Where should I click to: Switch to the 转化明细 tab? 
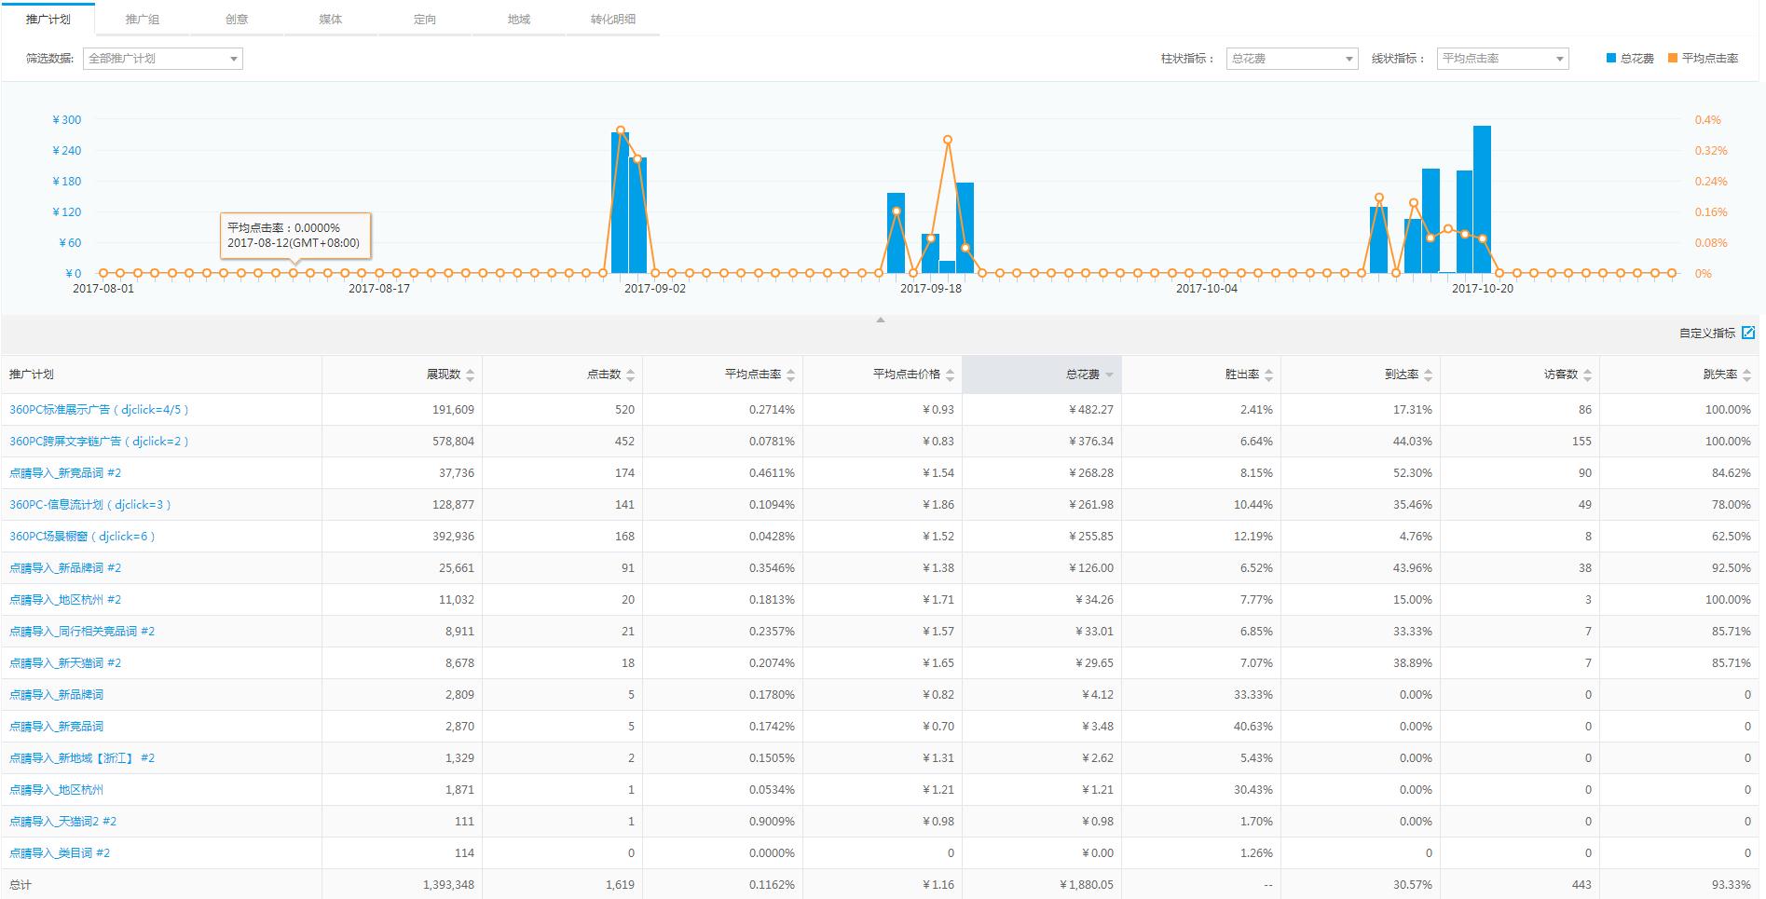[612, 20]
